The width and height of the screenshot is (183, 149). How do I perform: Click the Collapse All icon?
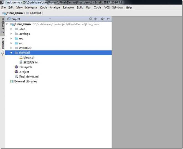(x=96, y=19)
